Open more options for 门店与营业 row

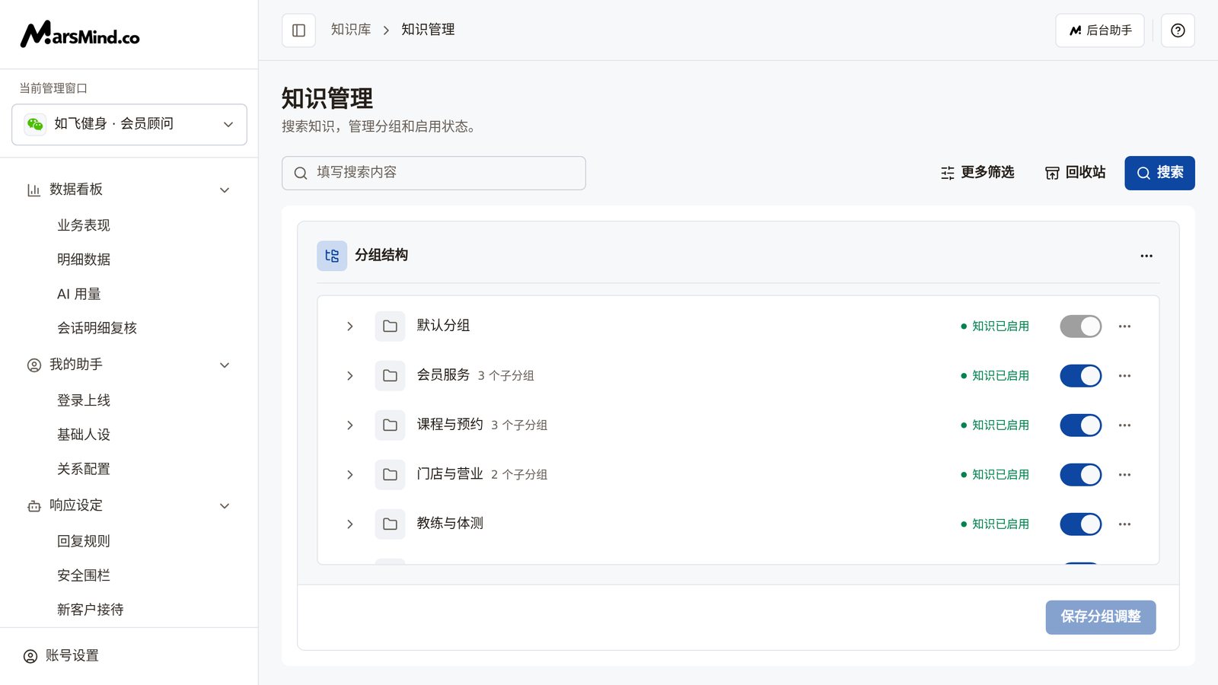(x=1124, y=475)
